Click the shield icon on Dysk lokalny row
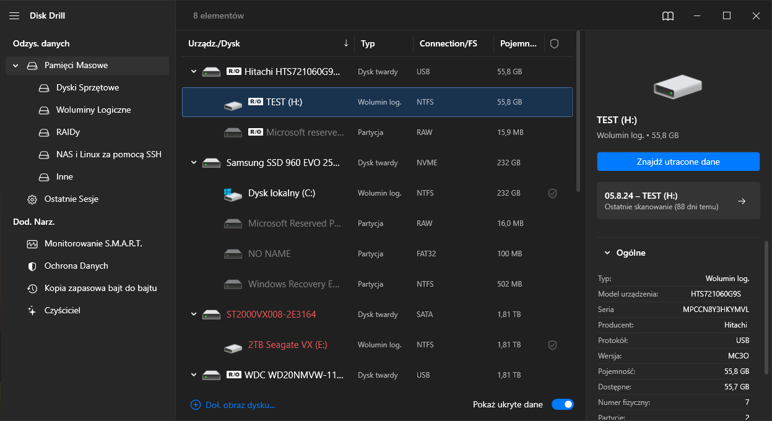Viewport: 772px width, 421px height. (x=553, y=193)
